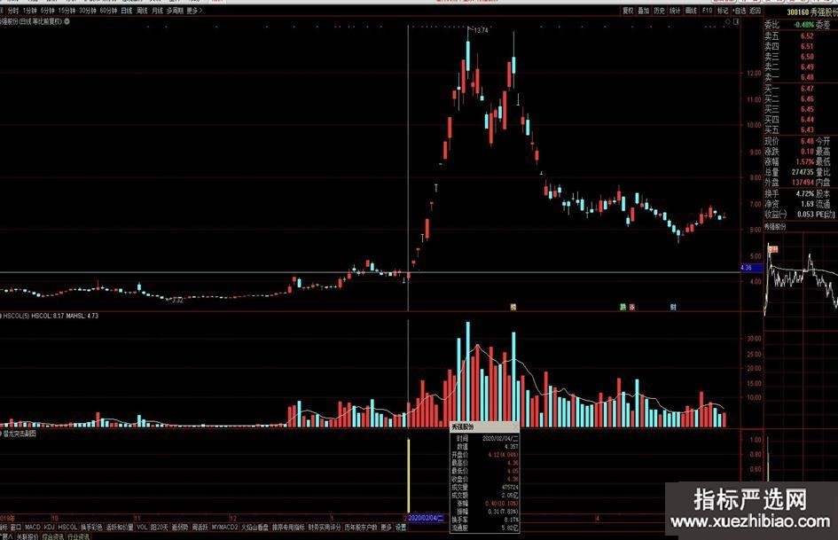
Task: Click the square window icon at chart corner
Action: [736, 22]
